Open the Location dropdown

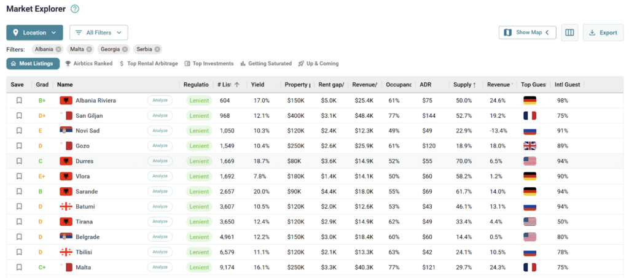tap(35, 33)
